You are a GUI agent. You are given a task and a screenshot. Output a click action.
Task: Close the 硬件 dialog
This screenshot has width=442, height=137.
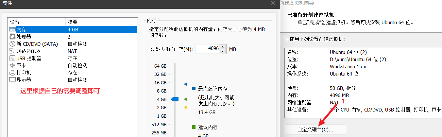pos(273,3)
